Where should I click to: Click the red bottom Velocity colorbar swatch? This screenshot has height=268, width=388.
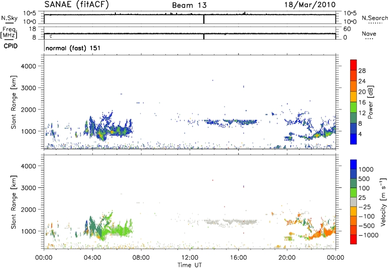[x=354, y=239]
